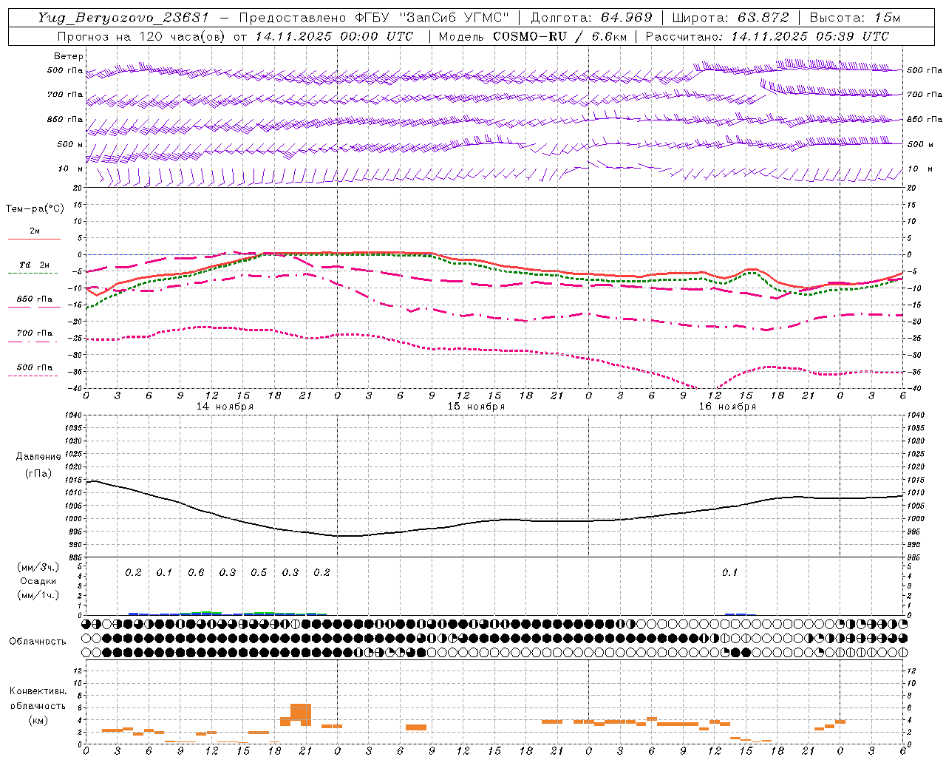Click the Тем-ра(°C) panel label

point(35,209)
